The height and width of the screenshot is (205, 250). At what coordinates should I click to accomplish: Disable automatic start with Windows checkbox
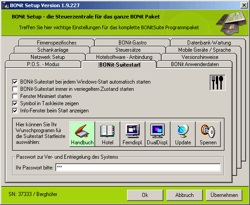[15, 82]
